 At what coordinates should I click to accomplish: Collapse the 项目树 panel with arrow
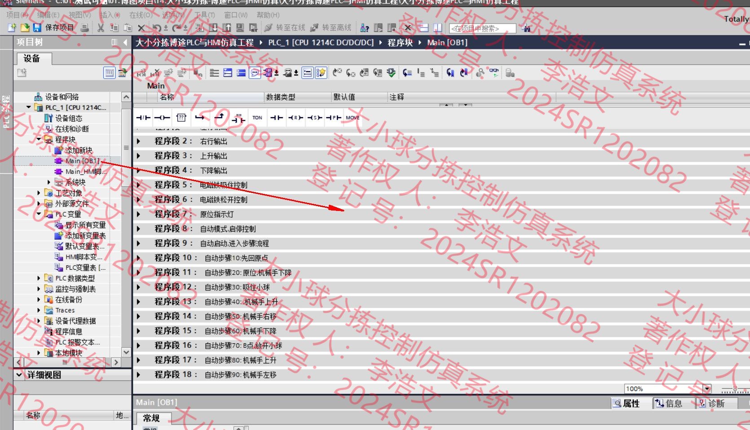125,42
